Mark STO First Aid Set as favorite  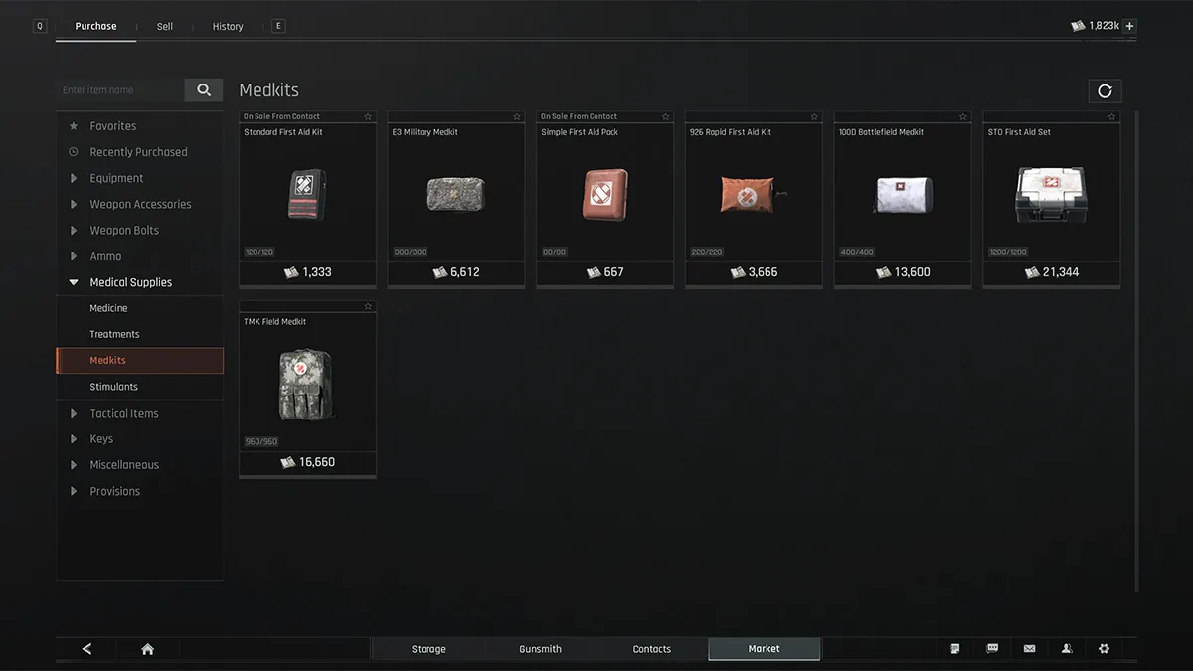click(x=1112, y=116)
